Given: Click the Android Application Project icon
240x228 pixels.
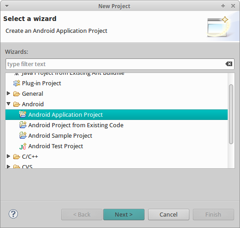Looking at the screenshot, I should [x=23, y=114].
